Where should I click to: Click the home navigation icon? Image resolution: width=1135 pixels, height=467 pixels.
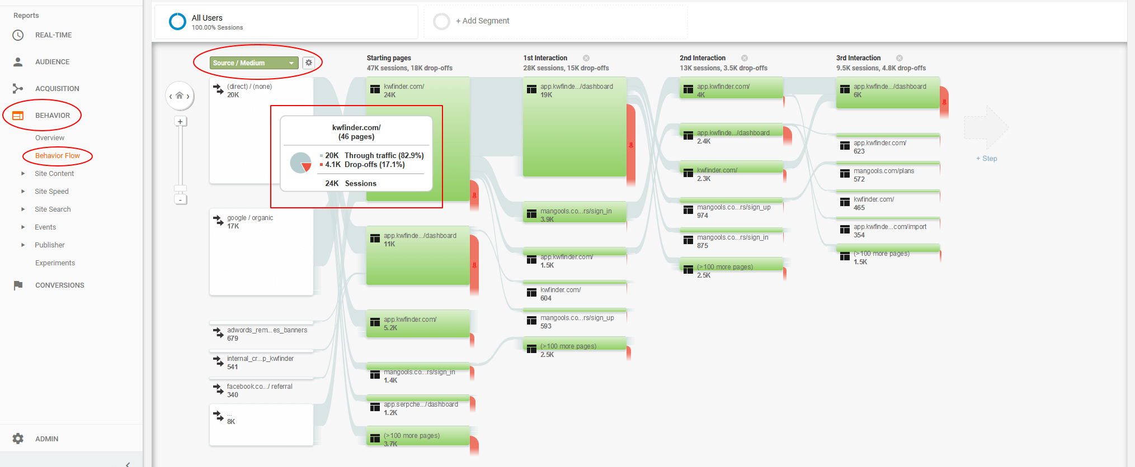pyautogui.click(x=180, y=96)
